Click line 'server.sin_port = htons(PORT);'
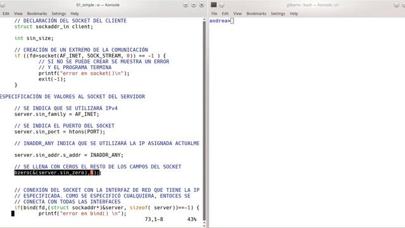Viewport: 405px width, 228px height. click(x=59, y=132)
